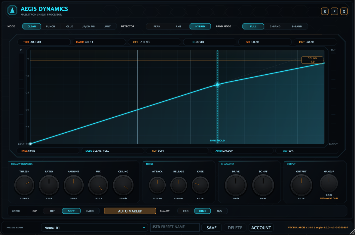Turn clip OFF in system row
The image size is (355, 235).
coord(52,211)
